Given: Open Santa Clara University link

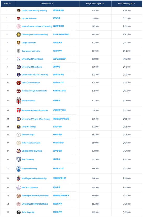Looking at the screenshot, I should pyautogui.click(x=31, y=83).
